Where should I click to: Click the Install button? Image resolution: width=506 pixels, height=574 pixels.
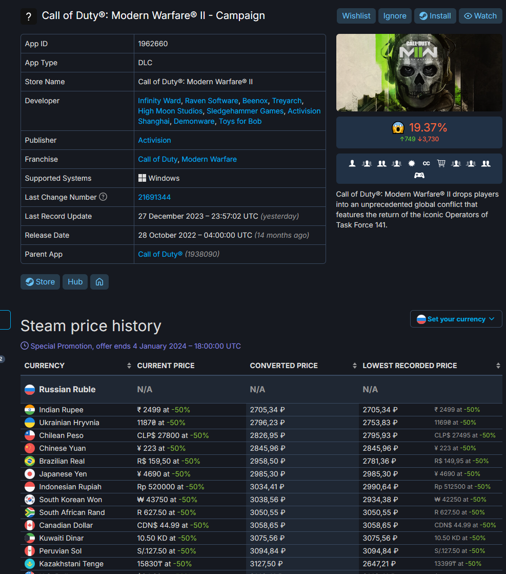point(435,16)
